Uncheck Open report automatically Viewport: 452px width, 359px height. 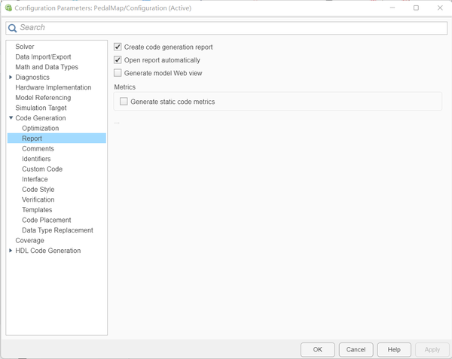(x=118, y=60)
